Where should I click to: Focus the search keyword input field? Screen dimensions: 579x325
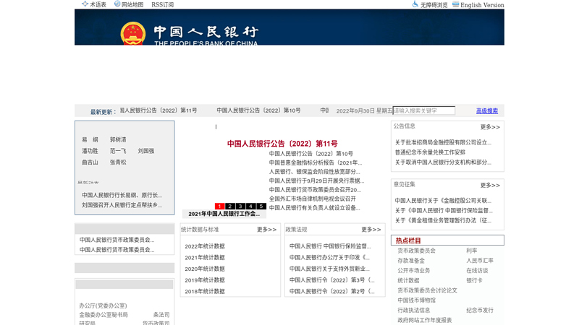click(x=424, y=110)
